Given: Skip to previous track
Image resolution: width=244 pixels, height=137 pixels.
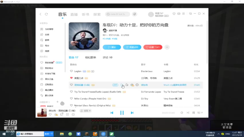Looking at the screenshot, I should tap(112, 113).
